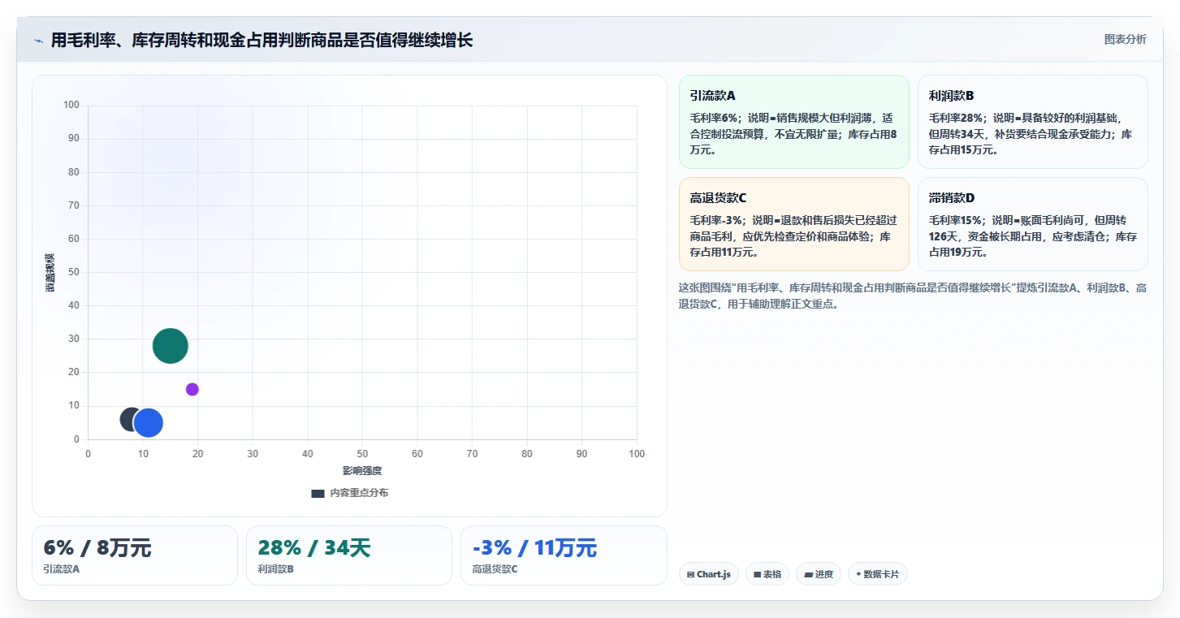Toggle the 内容重点分布 legend swatch
1180x618 pixels.
click(318, 493)
